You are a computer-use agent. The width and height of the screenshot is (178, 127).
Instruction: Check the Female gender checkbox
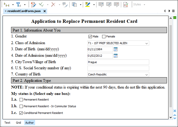[x=104, y=36]
